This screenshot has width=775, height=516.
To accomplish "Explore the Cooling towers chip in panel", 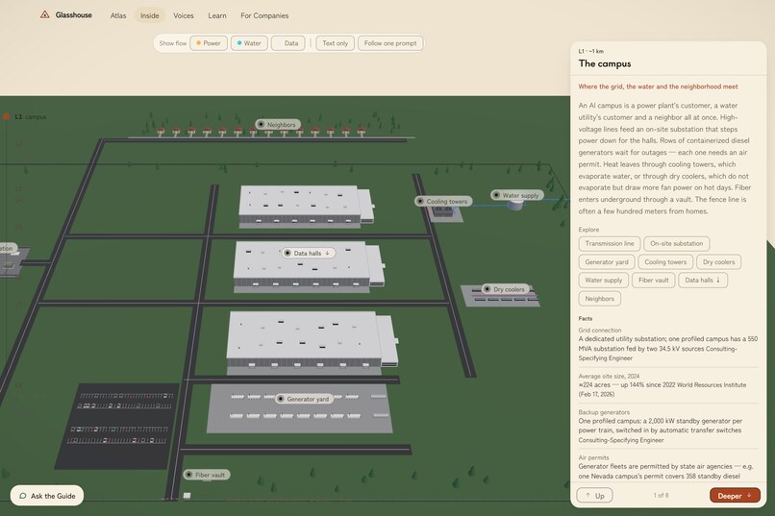I will tap(665, 261).
